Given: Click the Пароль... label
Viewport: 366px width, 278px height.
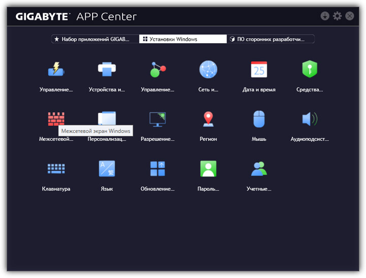Looking at the screenshot, I should [x=208, y=189].
